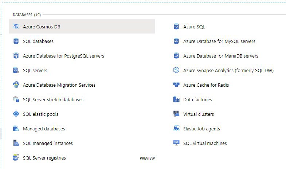Select the Elastic Job agents icon
Image resolution: width=286 pixels, height=169 pixels.
tap(176, 128)
